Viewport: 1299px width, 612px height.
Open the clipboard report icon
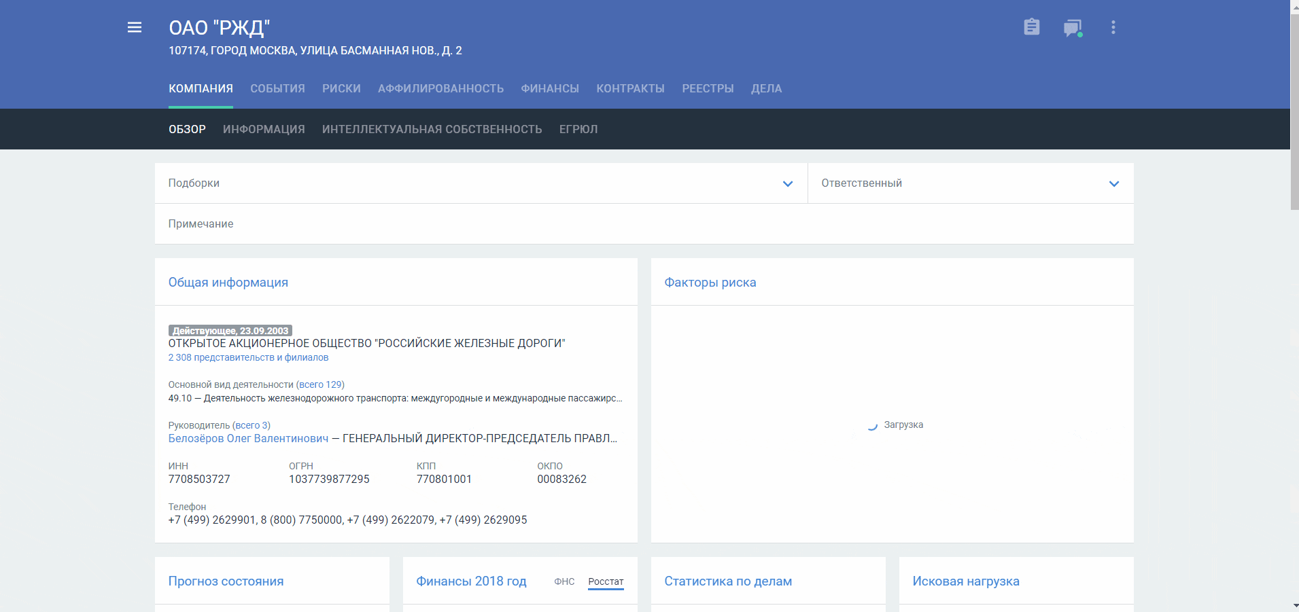(x=1031, y=27)
